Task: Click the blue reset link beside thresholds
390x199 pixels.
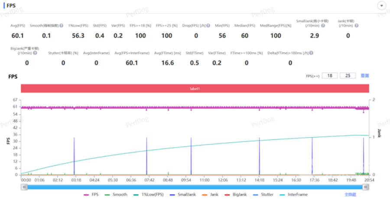Action: coord(365,76)
